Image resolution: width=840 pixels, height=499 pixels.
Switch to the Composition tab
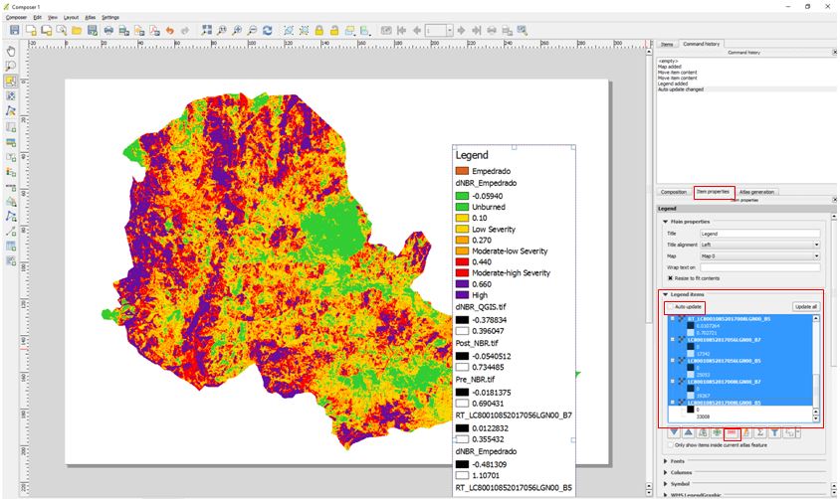[675, 191]
